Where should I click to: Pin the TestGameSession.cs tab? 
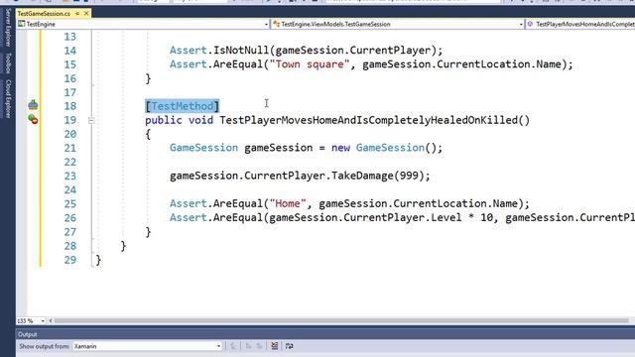point(77,13)
